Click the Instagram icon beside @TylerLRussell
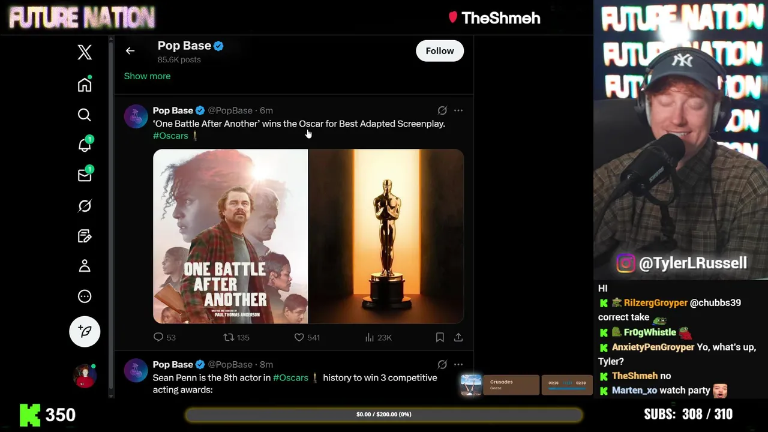This screenshot has height=432, width=768. [x=626, y=263]
